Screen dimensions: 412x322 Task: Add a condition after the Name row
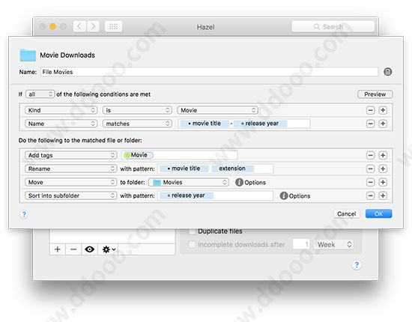point(383,124)
